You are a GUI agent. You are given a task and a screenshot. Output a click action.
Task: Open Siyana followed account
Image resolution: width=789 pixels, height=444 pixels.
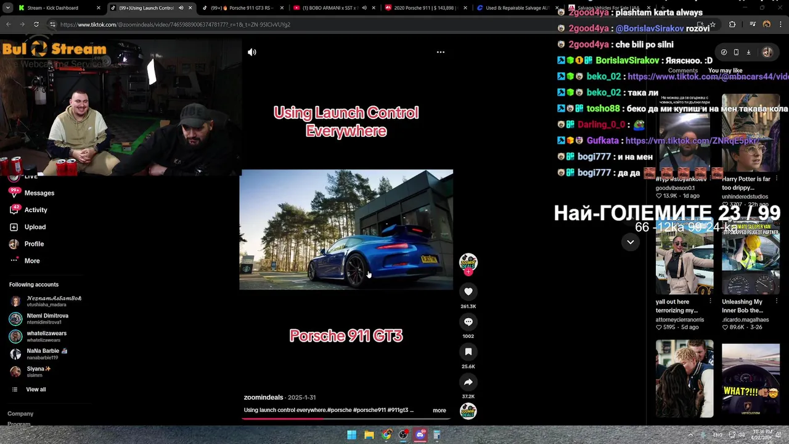click(x=31, y=372)
